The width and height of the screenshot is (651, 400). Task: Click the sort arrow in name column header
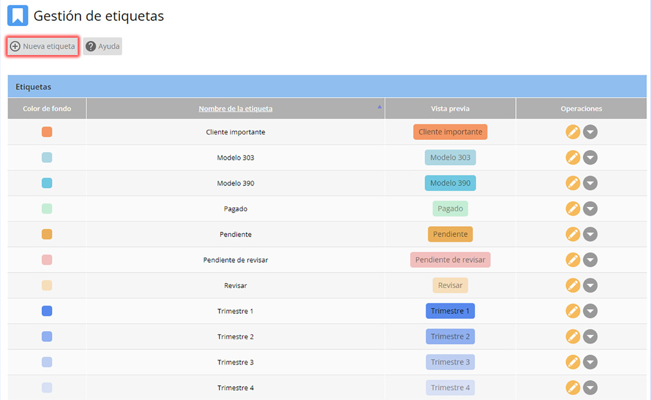(380, 107)
